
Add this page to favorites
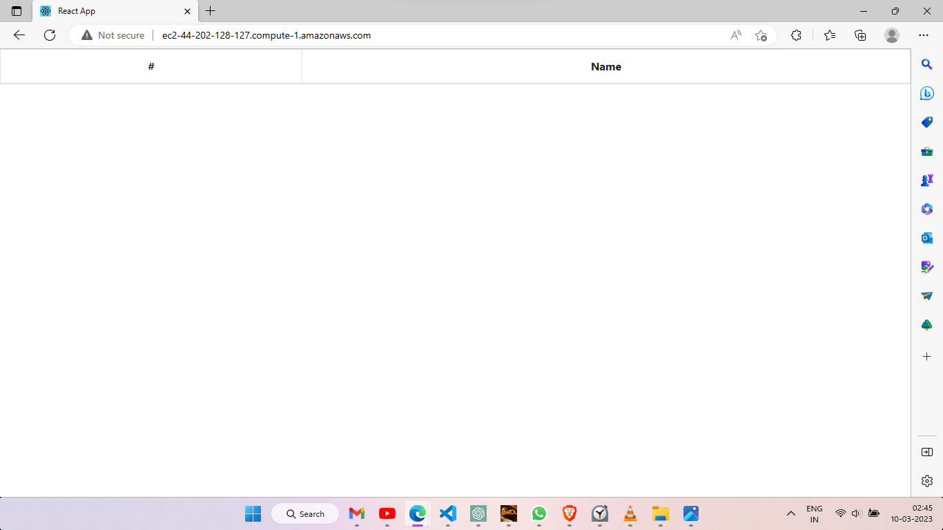[x=761, y=35]
